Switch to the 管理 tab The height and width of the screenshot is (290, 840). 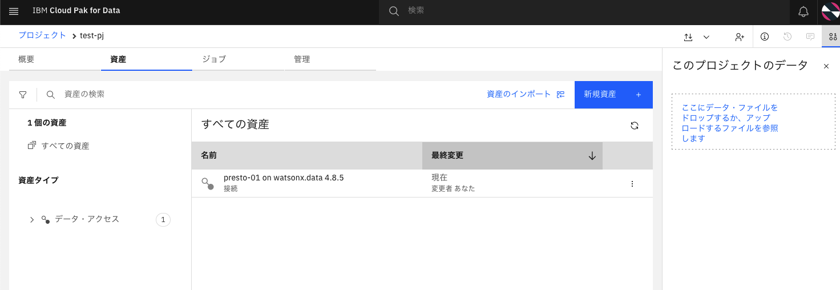tap(330, 59)
